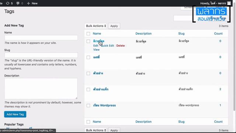Tick the checkbox for ตัวอย่าง tag
The image size is (236, 133).
pyautogui.click(x=88, y=74)
